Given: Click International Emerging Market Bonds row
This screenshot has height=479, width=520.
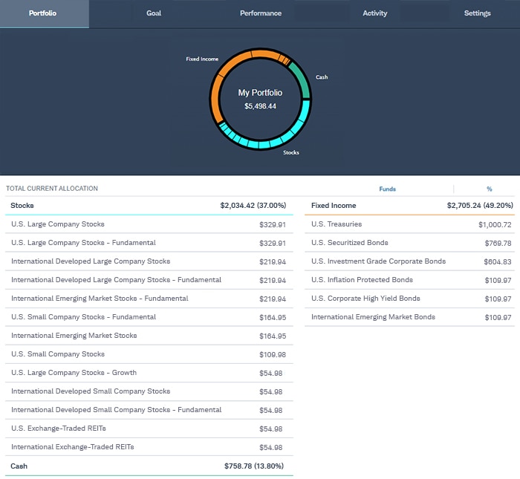Looking at the screenshot, I should click(409, 317).
